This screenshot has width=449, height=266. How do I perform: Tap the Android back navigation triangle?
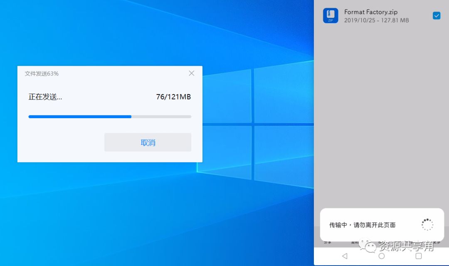[345, 256]
